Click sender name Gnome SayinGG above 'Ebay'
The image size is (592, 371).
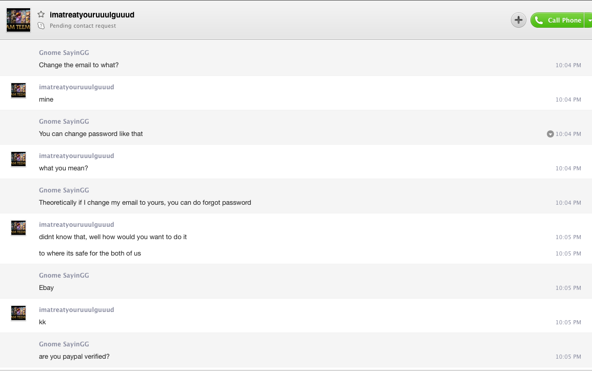click(64, 276)
